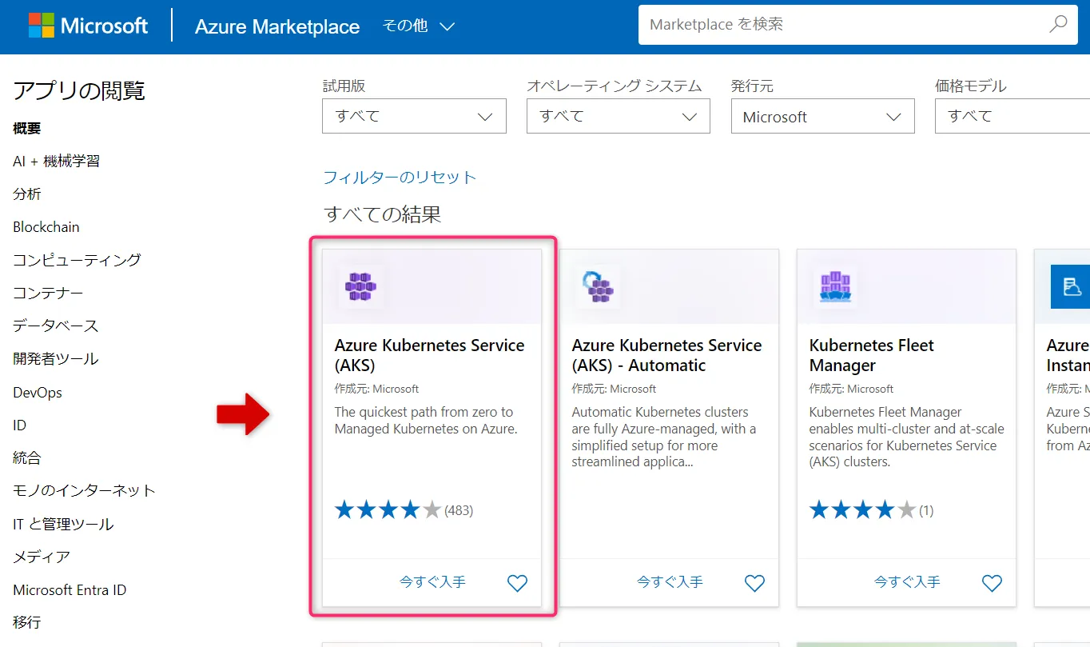1090x647 pixels.
Task: Select DevOps category
Action: point(38,393)
